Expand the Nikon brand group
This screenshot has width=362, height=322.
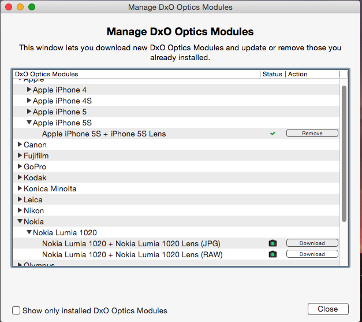click(20, 210)
